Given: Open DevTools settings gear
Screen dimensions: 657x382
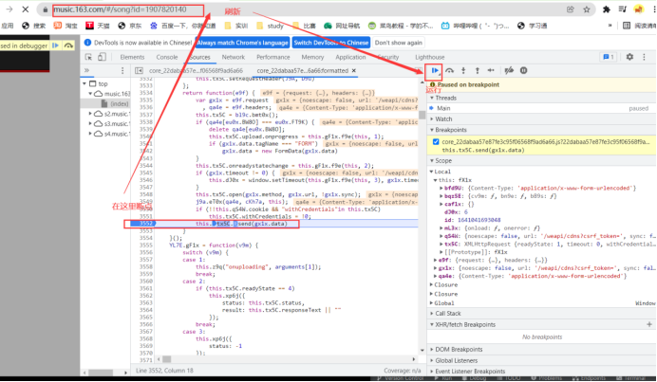Looking at the screenshot, I should click(629, 57).
